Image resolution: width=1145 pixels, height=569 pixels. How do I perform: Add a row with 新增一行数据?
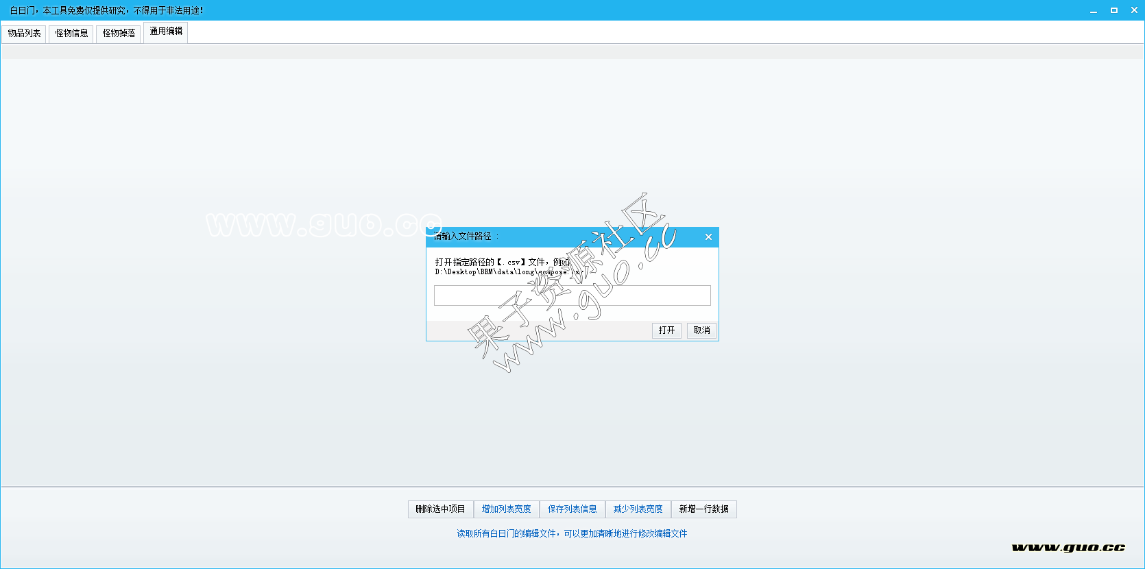pos(703,509)
